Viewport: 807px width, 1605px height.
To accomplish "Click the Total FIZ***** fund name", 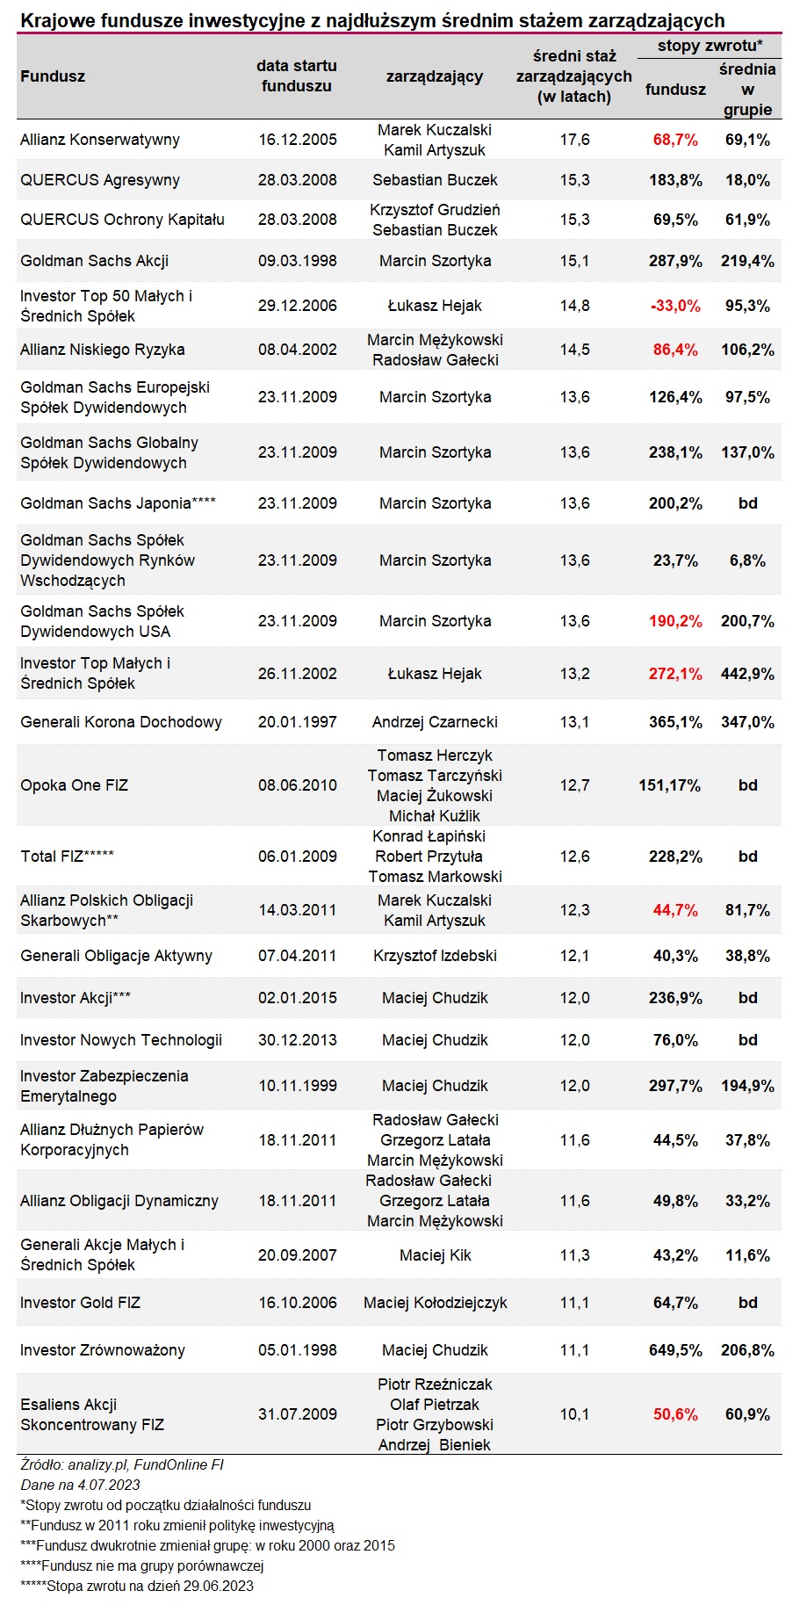I will tap(68, 857).
